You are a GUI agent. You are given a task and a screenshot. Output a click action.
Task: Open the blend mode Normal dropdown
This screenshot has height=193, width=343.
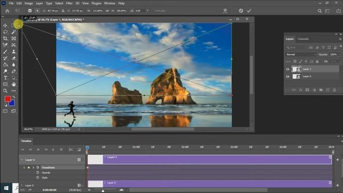(x=301, y=55)
